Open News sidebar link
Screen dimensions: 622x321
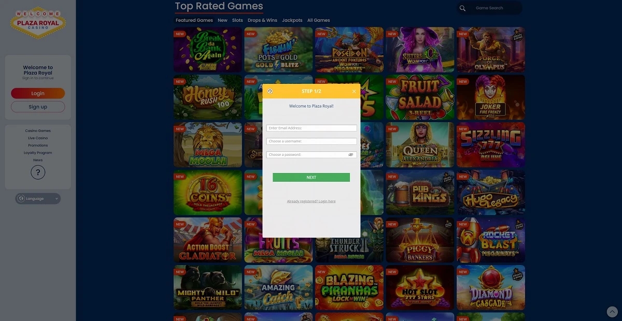click(38, 160)
